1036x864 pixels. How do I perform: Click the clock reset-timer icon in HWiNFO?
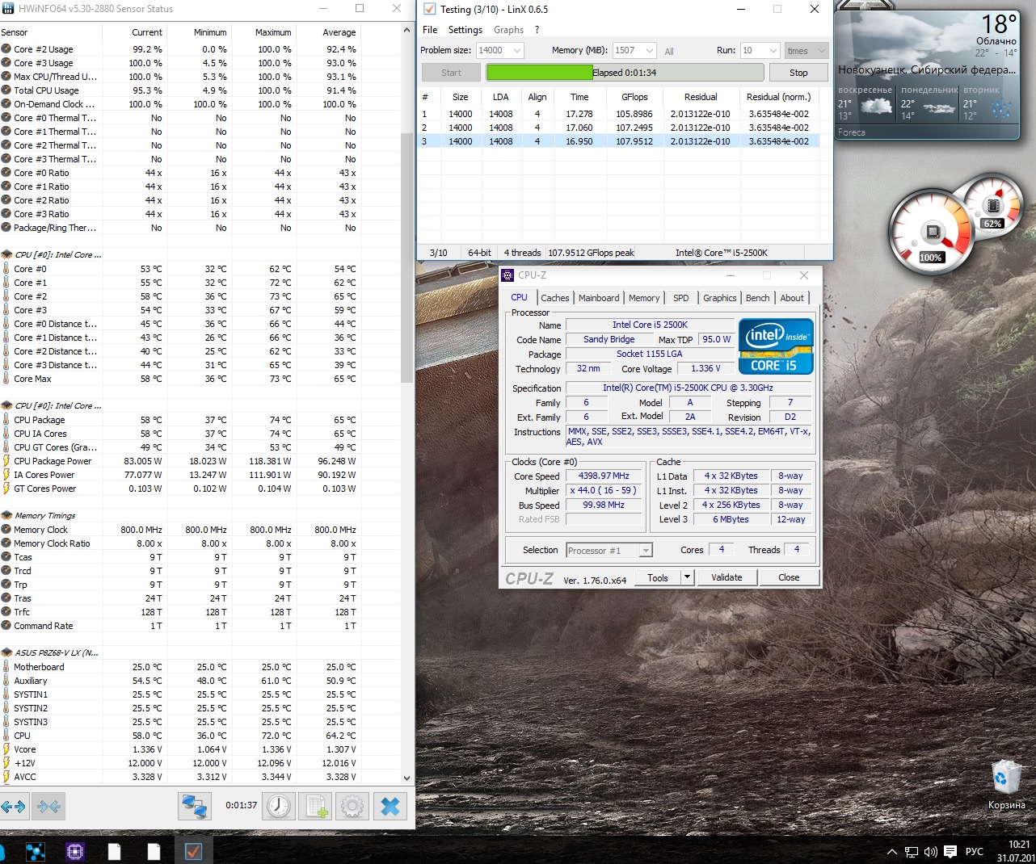click(279, 806)
